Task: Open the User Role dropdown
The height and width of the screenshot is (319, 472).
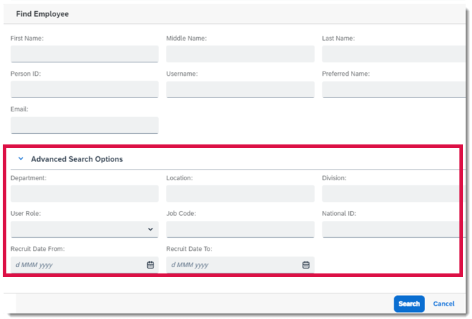Action: pos(84,229)
